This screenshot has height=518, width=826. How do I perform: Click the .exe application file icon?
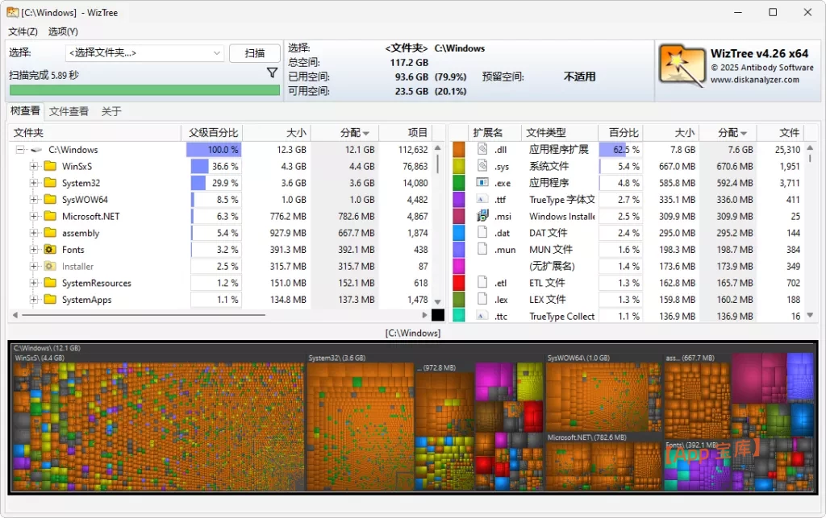click(x=482, y=183)
